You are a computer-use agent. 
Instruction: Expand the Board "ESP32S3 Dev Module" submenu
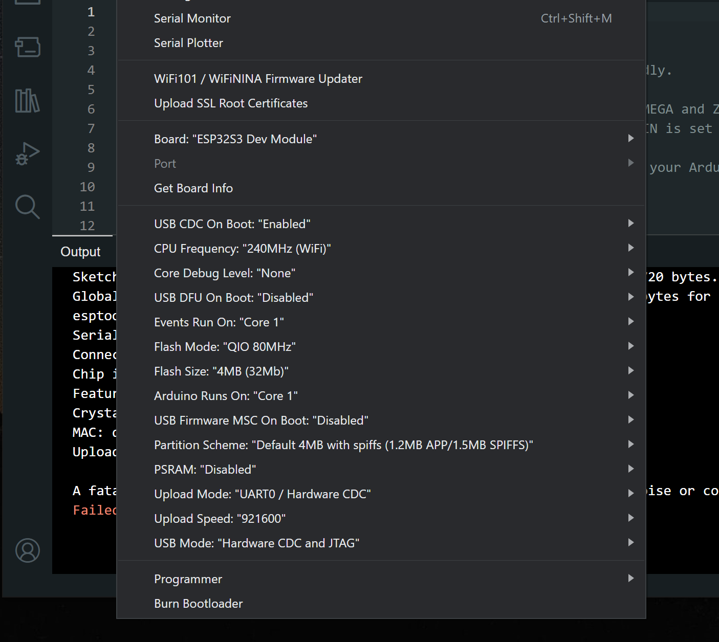(381, 139)
